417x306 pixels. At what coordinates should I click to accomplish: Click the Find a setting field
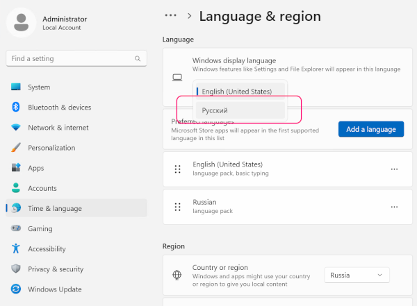coord(76,58)
